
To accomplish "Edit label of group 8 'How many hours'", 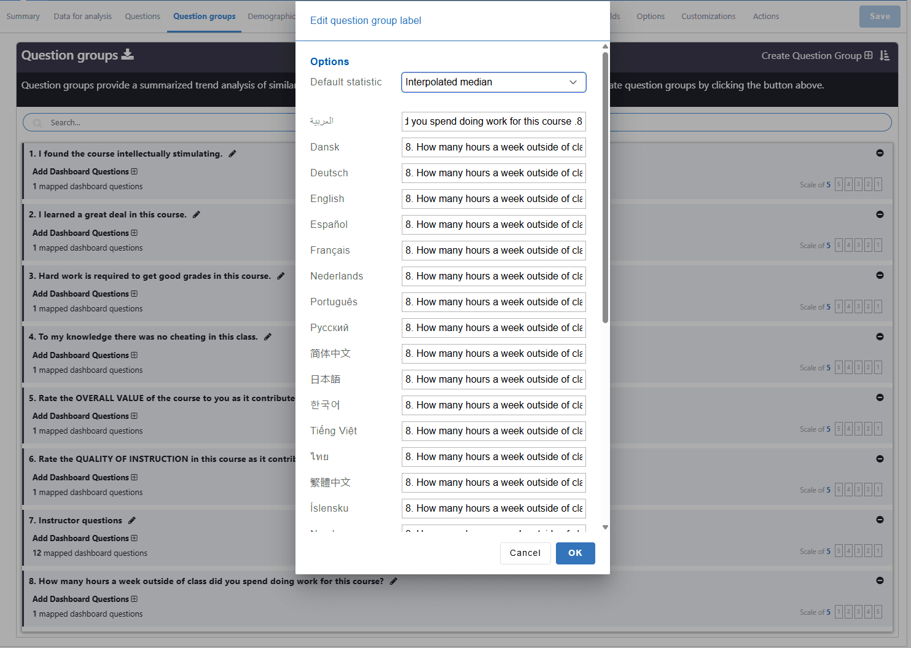I will pos(394,581).
